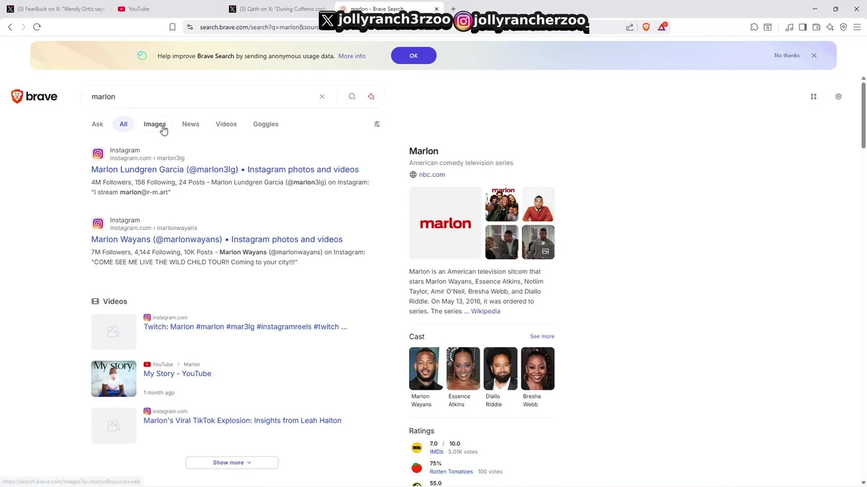Viewport: 867px width, 487px height.
Task: Open the red marlon logo image
Action: point(445,223)
